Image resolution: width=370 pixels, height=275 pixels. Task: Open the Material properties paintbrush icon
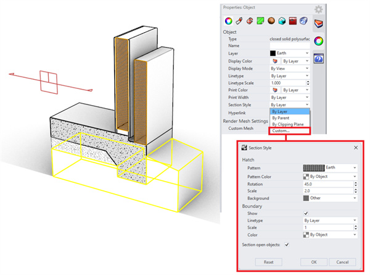[239, 20]
